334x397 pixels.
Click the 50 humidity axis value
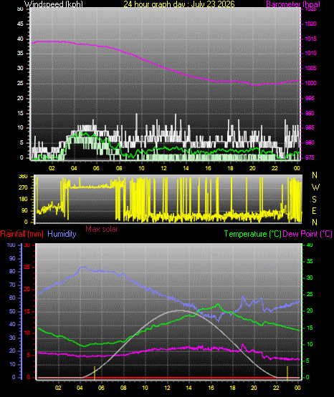12,311
